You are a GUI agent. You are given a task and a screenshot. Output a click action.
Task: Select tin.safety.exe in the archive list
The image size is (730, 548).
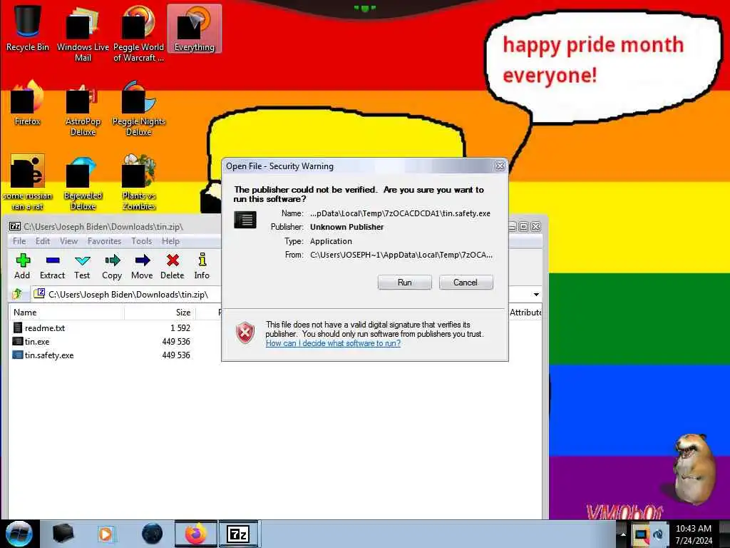49,355
